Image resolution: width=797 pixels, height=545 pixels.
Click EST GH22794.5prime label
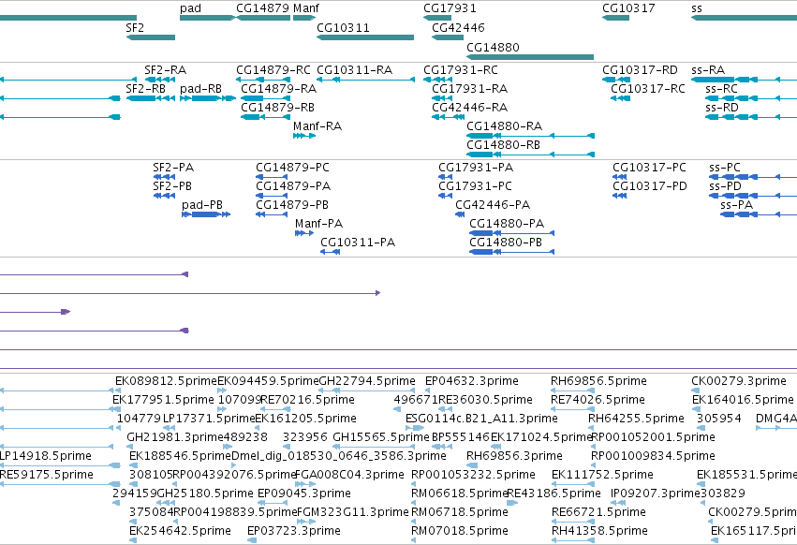point(367,381)
